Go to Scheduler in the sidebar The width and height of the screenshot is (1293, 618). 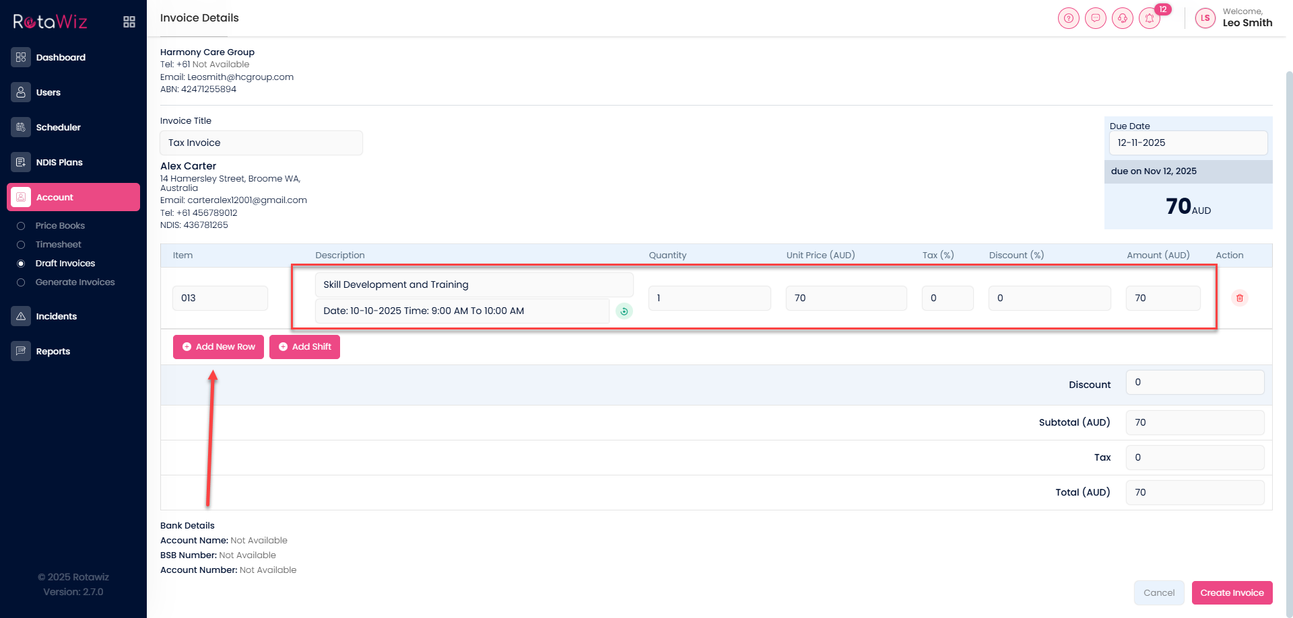(x=58, y=127)
